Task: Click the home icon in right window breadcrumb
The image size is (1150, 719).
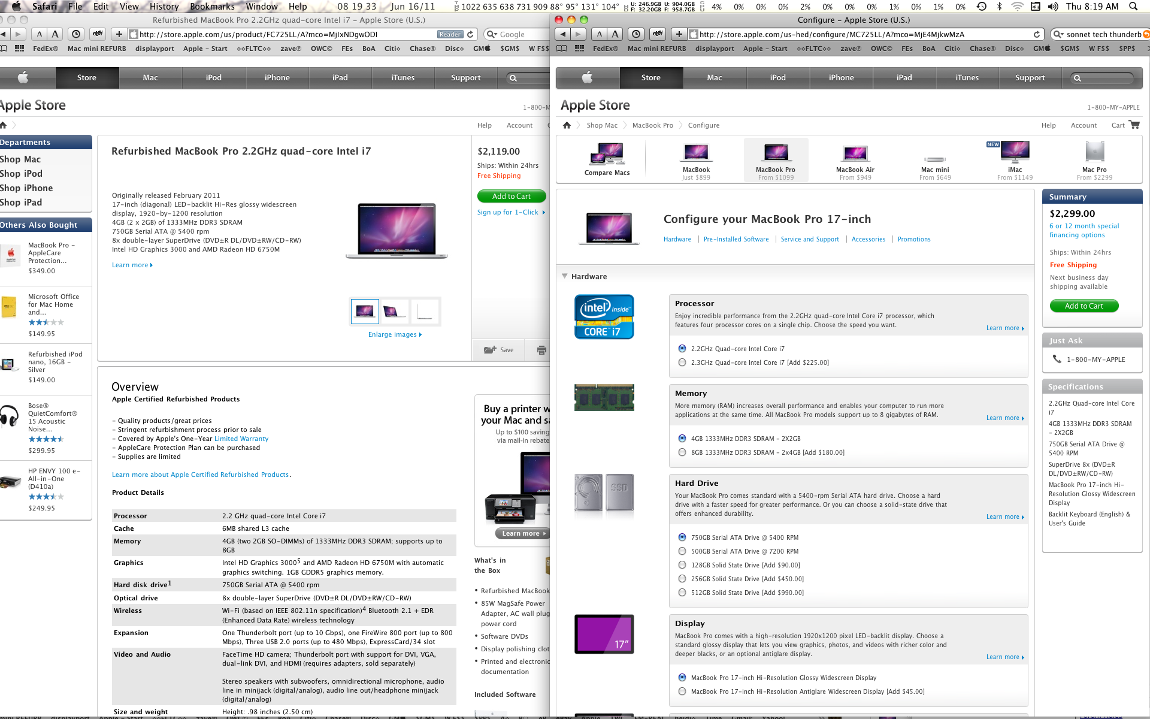Action: pos(567,125)
